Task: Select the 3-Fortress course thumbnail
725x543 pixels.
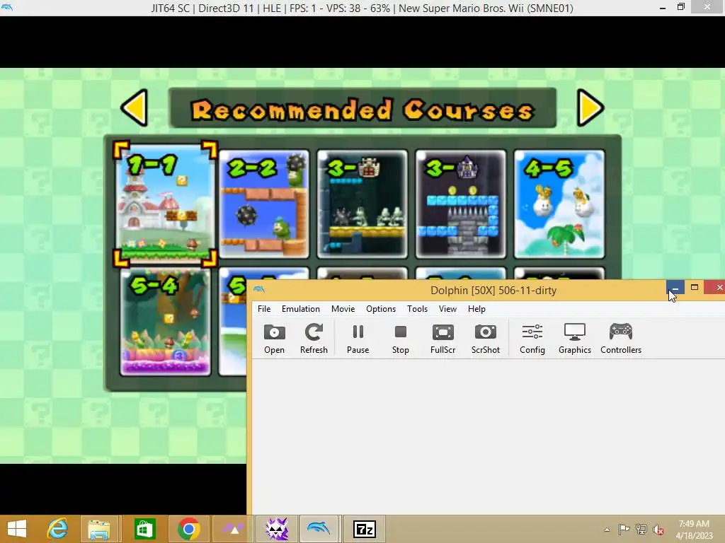Action: (x=362, y=204)
